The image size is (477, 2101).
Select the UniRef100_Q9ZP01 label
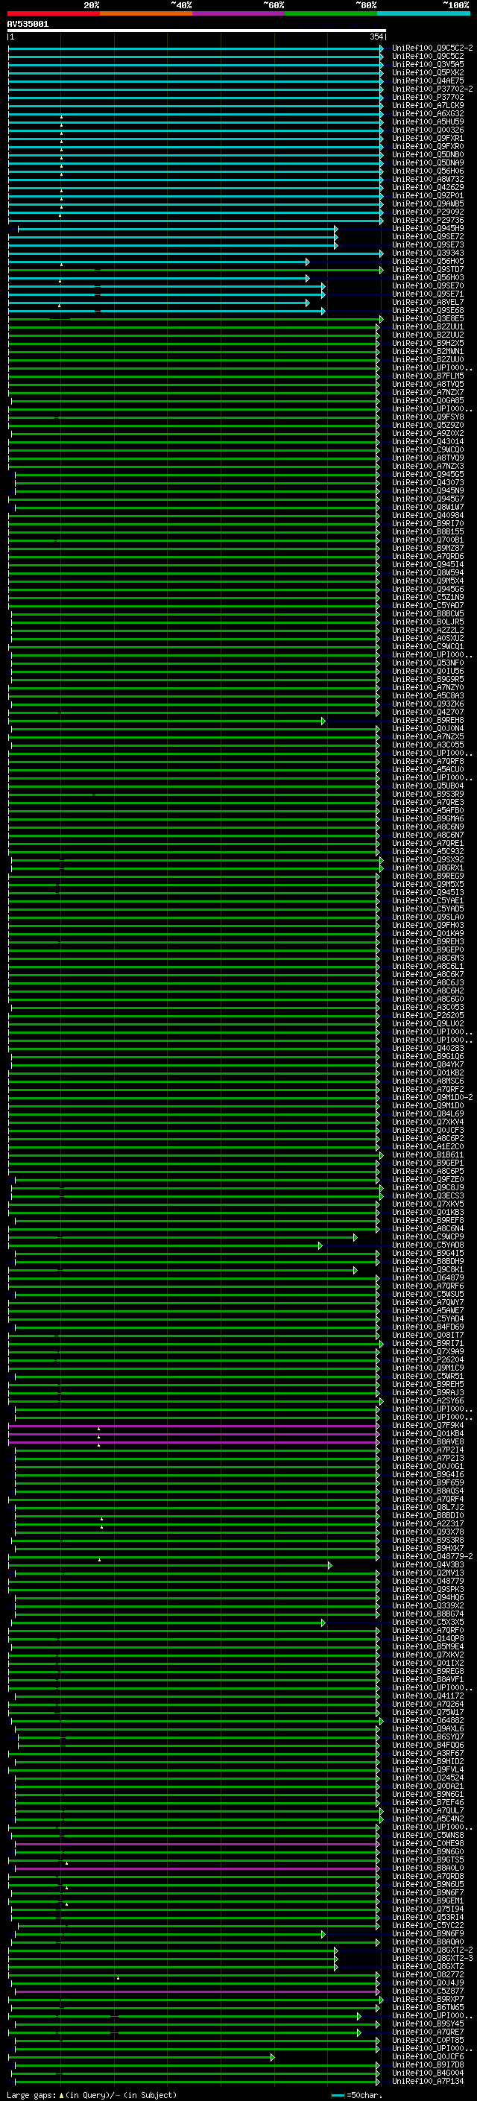point(428,196)
